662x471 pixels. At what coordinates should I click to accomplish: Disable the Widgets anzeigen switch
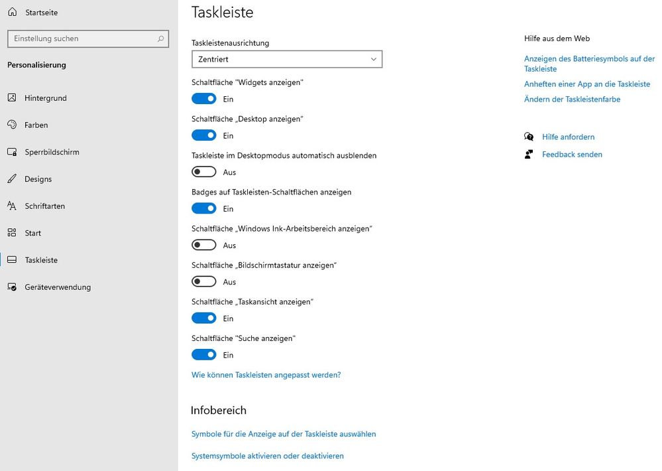tap(204, 98)
